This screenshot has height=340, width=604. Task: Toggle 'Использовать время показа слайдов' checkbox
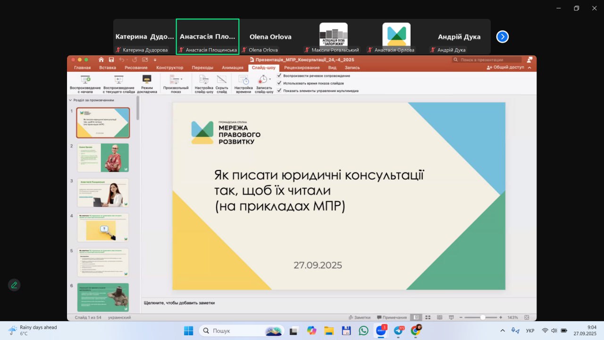pyautogui.click(x=279, y=83)
